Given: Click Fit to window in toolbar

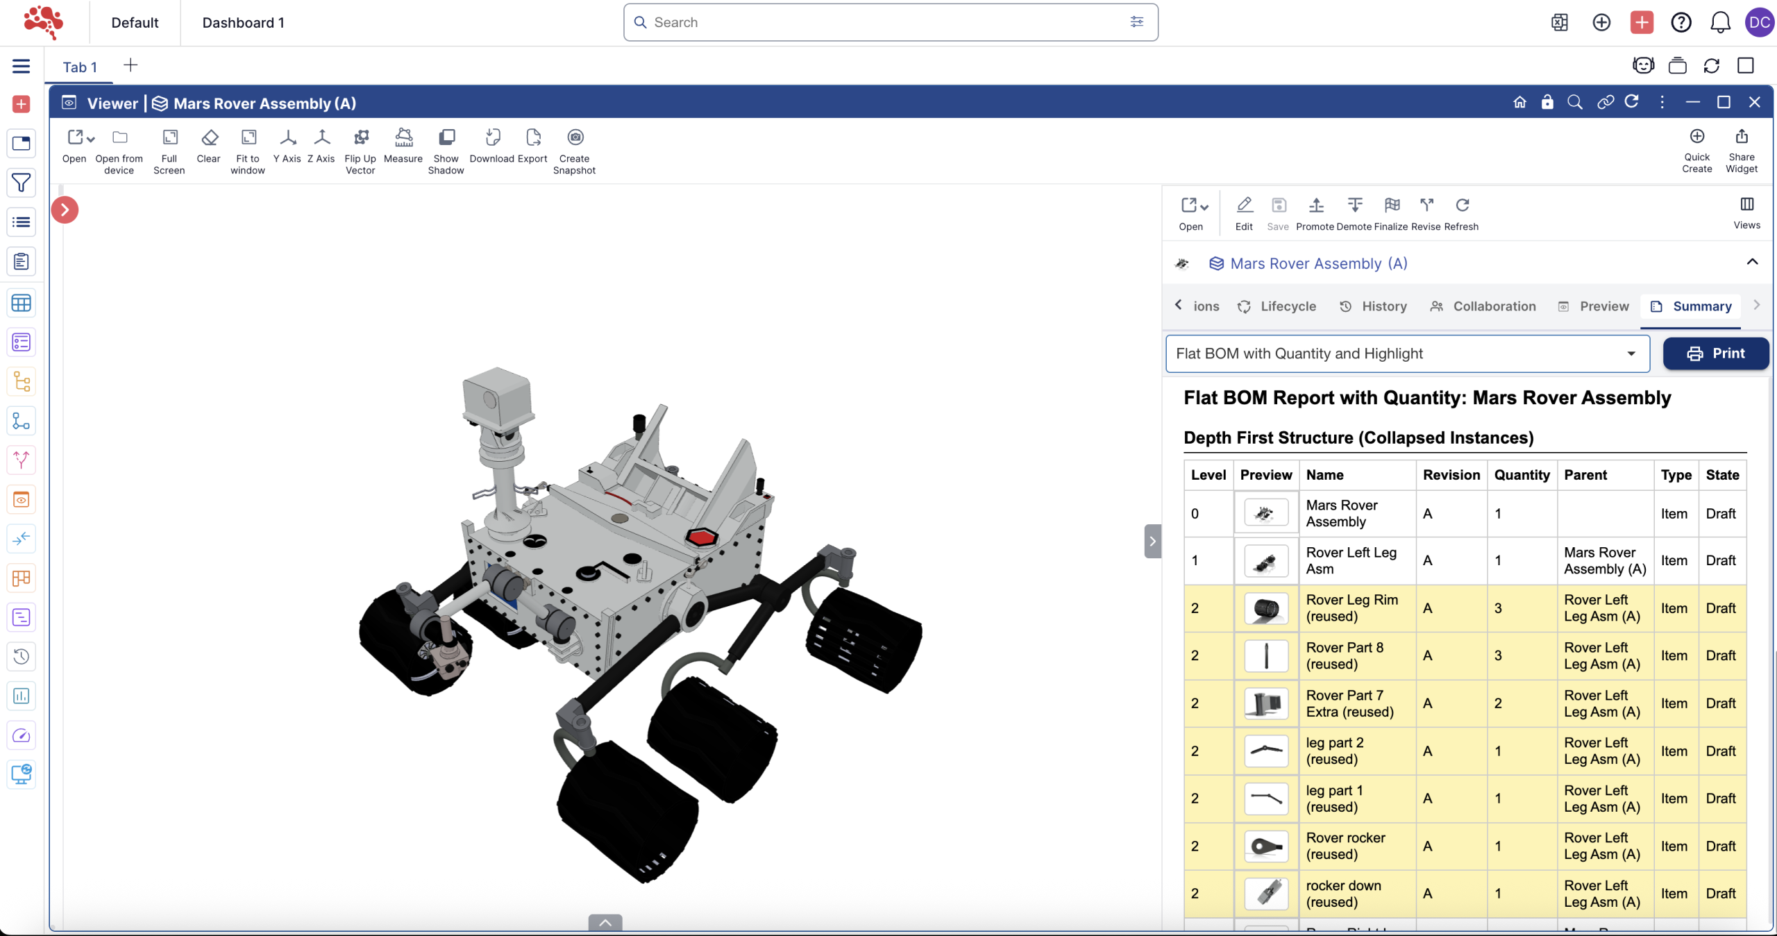Looking at the screenshot, I should click(248, 137).
